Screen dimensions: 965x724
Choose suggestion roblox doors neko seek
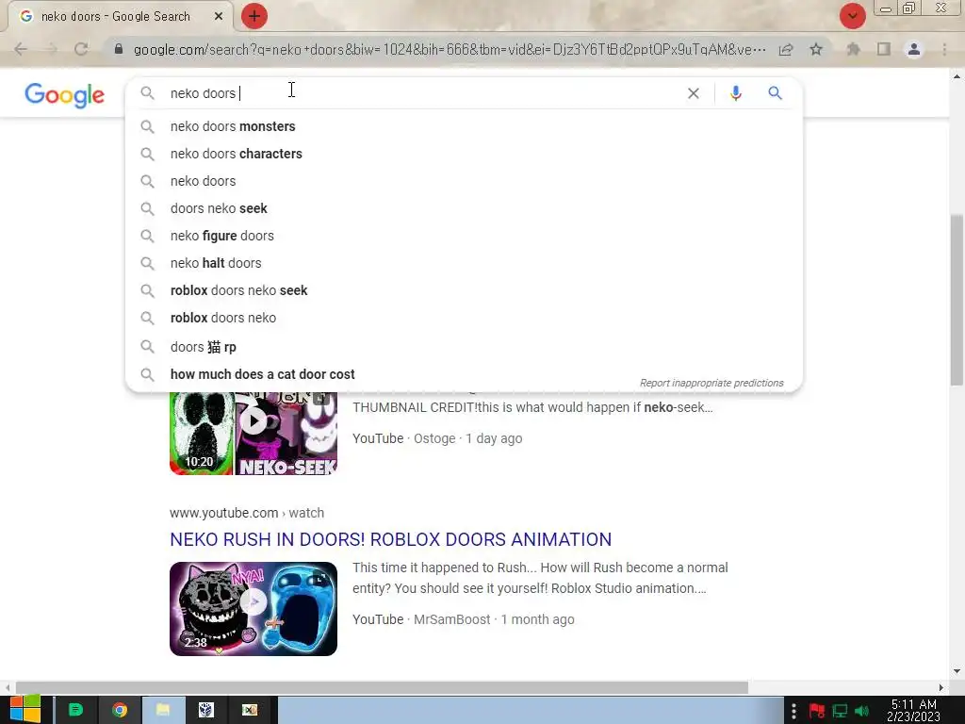[x=464, y=290]
